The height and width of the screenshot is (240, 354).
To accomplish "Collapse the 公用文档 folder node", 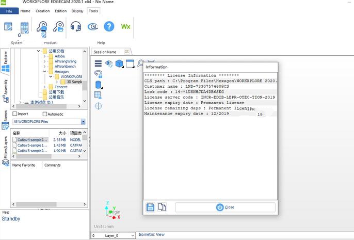I will tap(39, 51).
